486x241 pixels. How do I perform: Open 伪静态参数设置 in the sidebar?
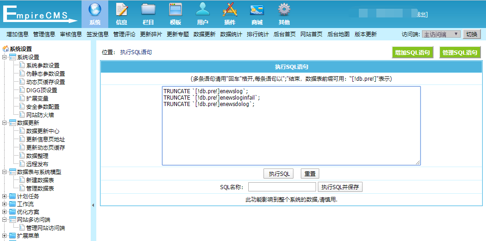tap(46, 73)
